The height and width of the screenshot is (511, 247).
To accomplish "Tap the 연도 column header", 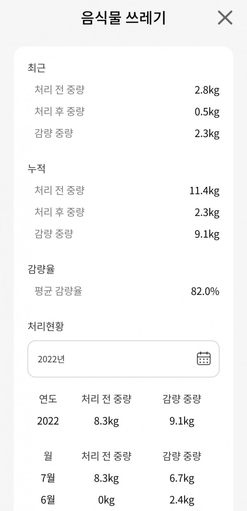I will (x=48, y=399).
